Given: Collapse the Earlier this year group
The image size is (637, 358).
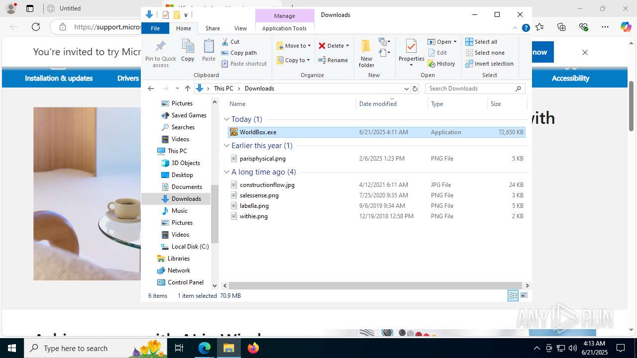Looking at the screenshot, I should (226, 146).
